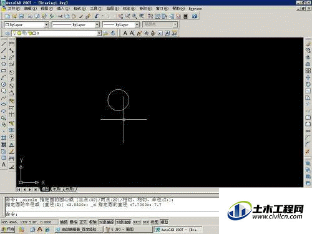Open the 绘图 Draw menu

113,9
